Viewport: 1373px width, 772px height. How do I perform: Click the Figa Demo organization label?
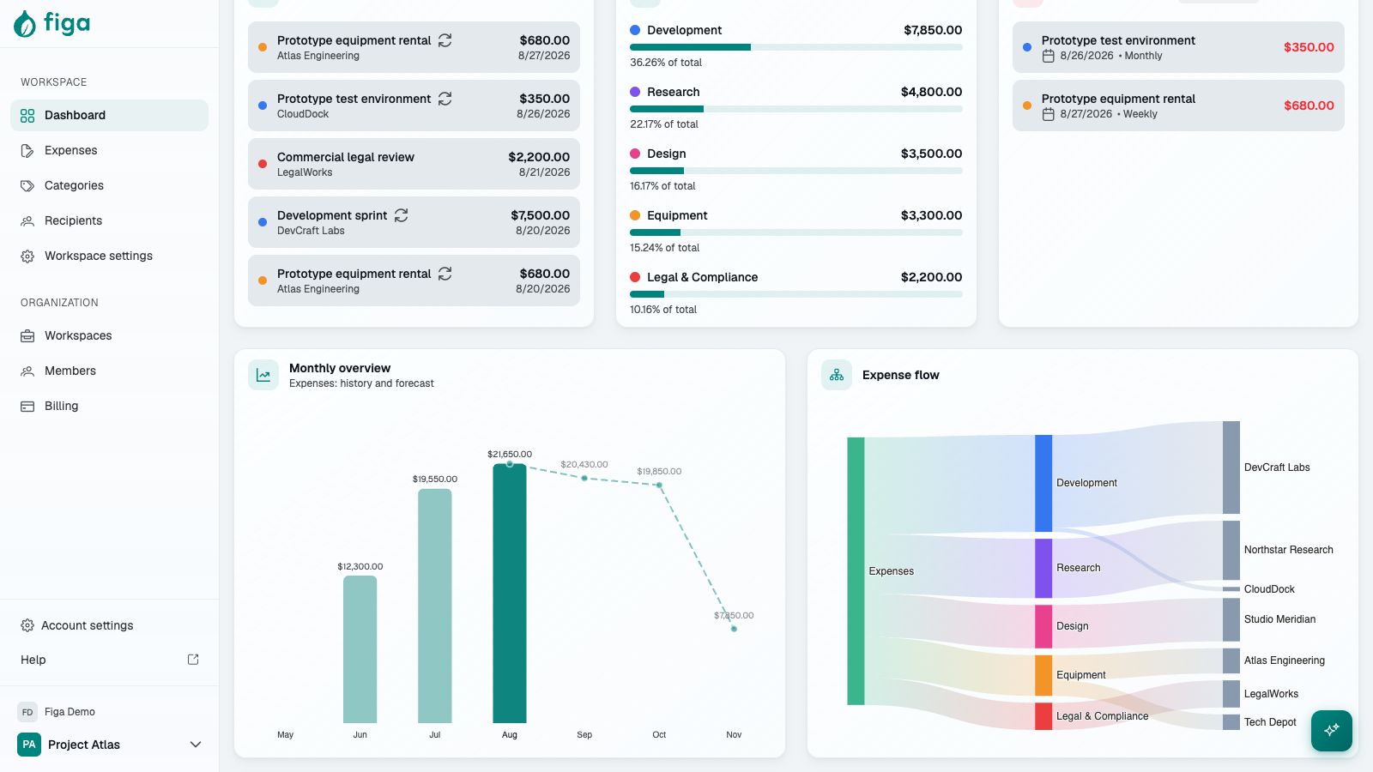[70, 712]
